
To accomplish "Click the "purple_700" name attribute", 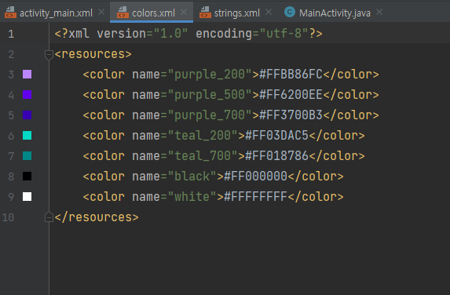I will [210, 115].
